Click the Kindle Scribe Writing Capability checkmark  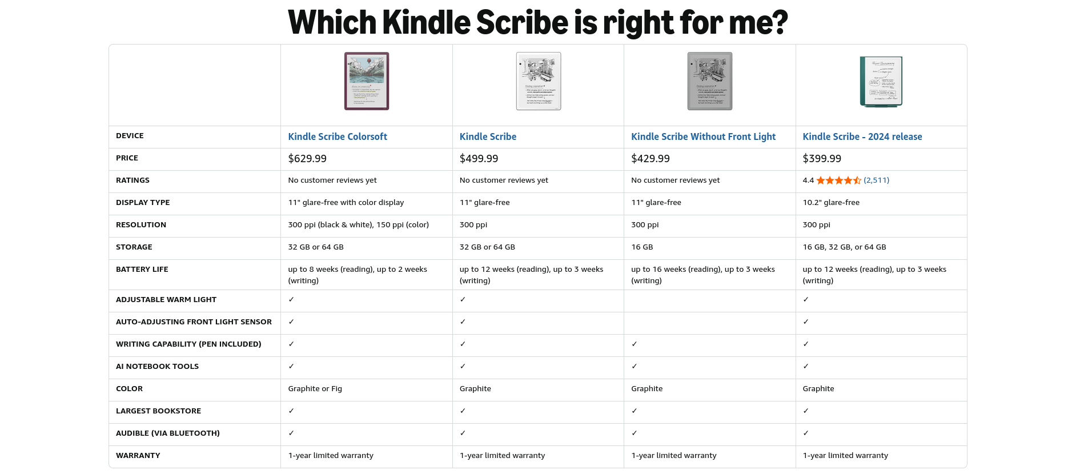(x=463, y=344)
